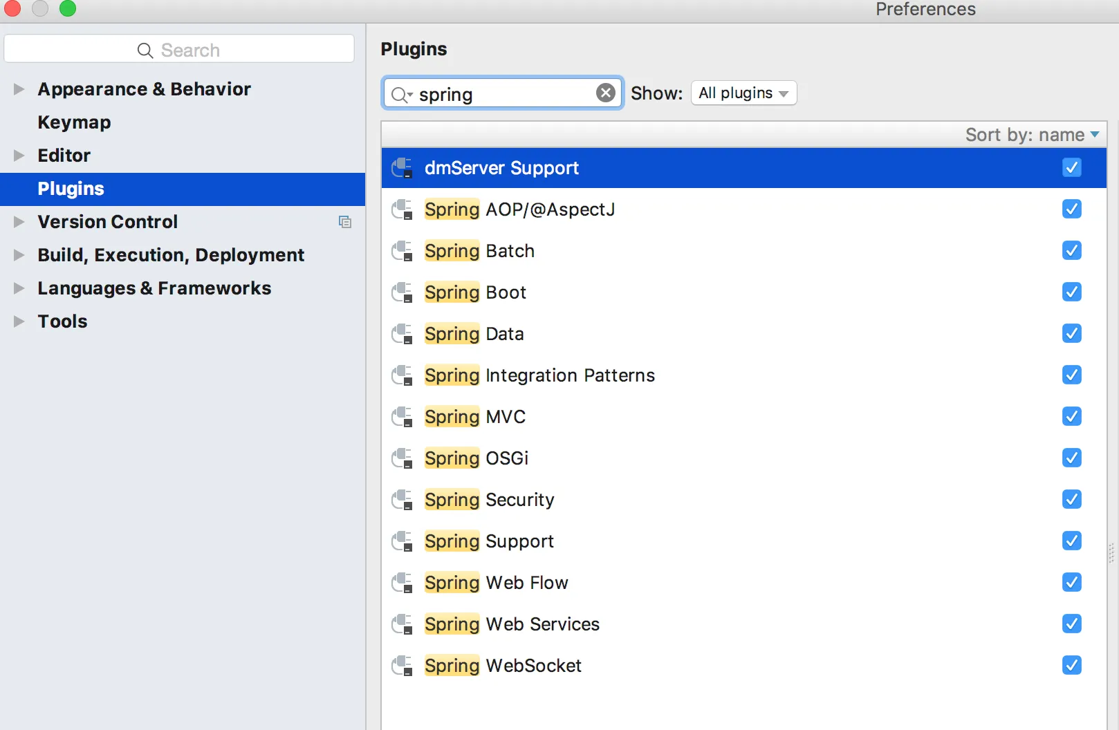Select the dmServer Support plugin row
This screenshot has height=730, width=1119.
(x=743, y=168)
